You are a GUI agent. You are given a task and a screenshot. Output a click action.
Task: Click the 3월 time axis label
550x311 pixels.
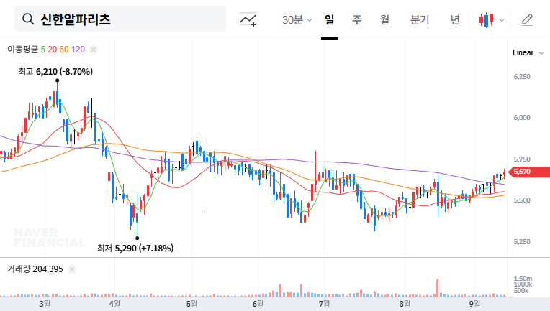45,304
